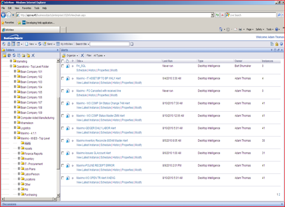Viewport: 285px width, 207px height.
Task: Click the Organize icon in Alerts toolbar
Action: [64, 55]
